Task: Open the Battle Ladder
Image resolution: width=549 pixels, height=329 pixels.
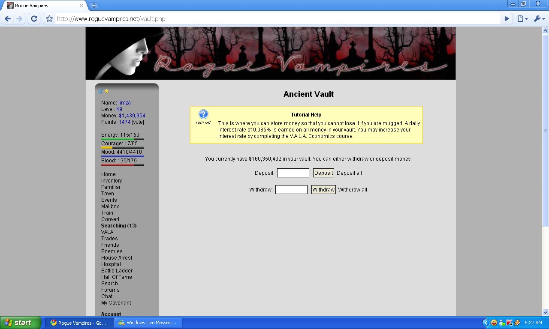Action: 117,271
